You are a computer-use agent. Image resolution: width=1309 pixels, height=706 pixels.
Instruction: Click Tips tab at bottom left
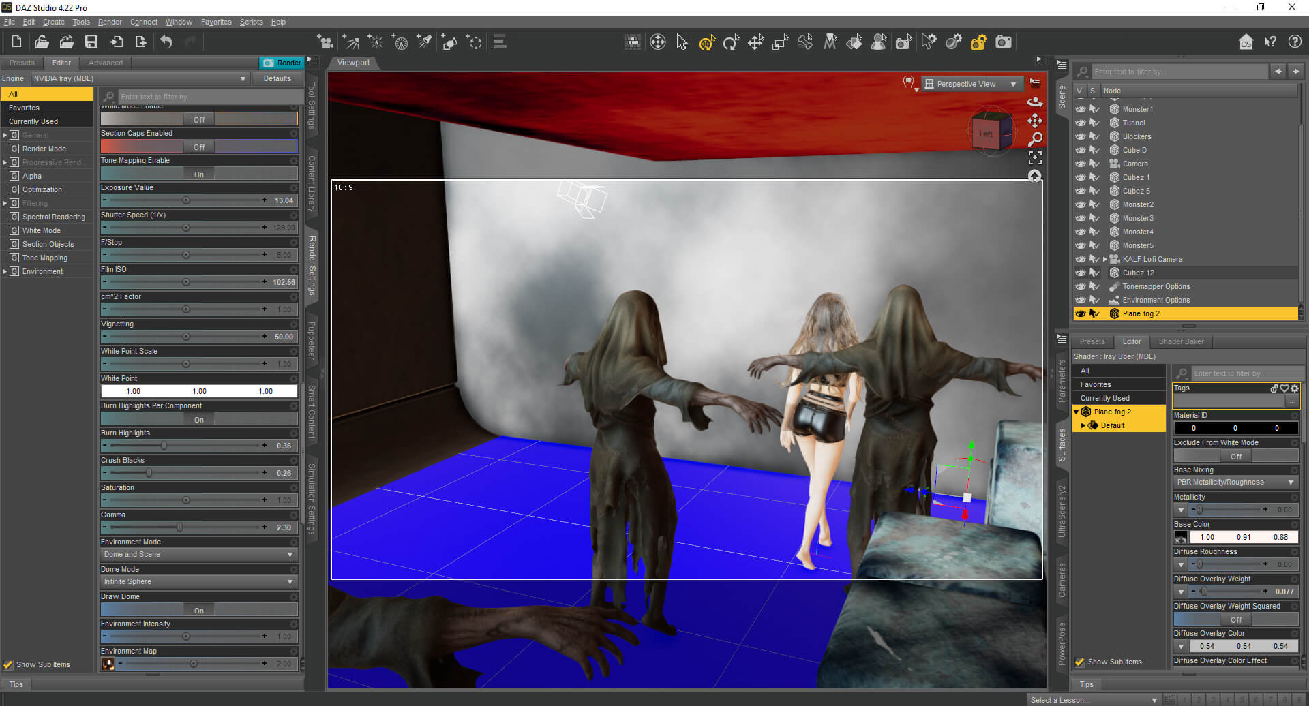(x=16, y=684)
